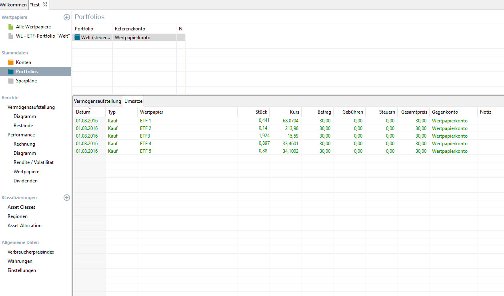The height and width of the screenshot is (296, 504).
Task: Open Asset Allocation classification
Action: (24, 226)
